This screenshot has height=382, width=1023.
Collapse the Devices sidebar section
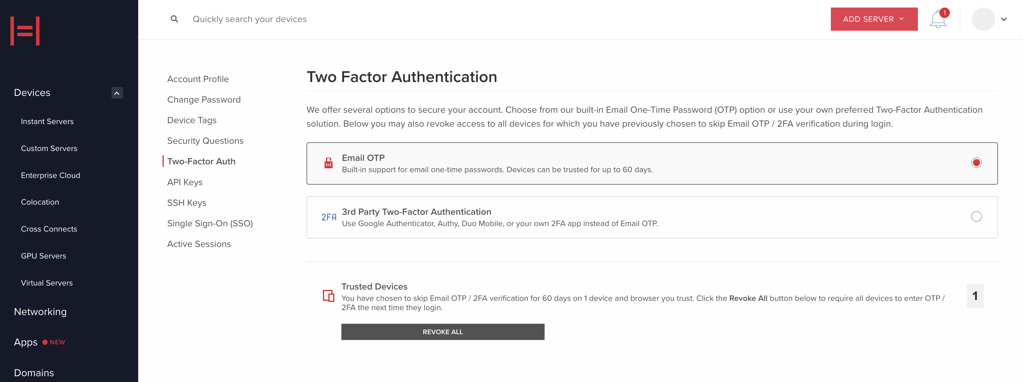click(117, 93)
